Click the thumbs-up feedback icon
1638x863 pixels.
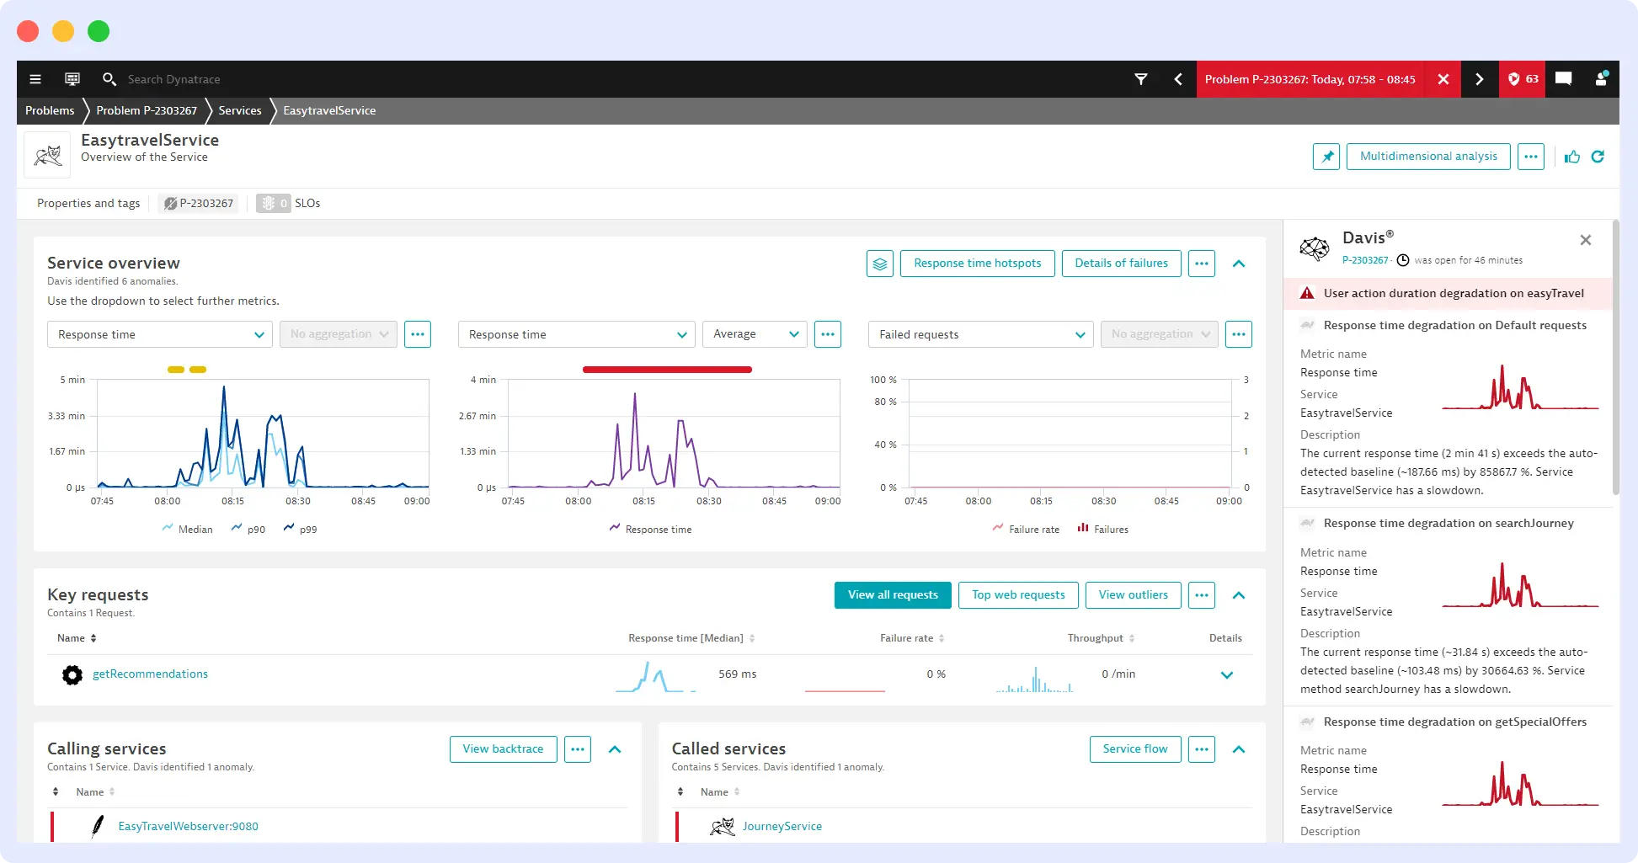[x=1571, y=157]
